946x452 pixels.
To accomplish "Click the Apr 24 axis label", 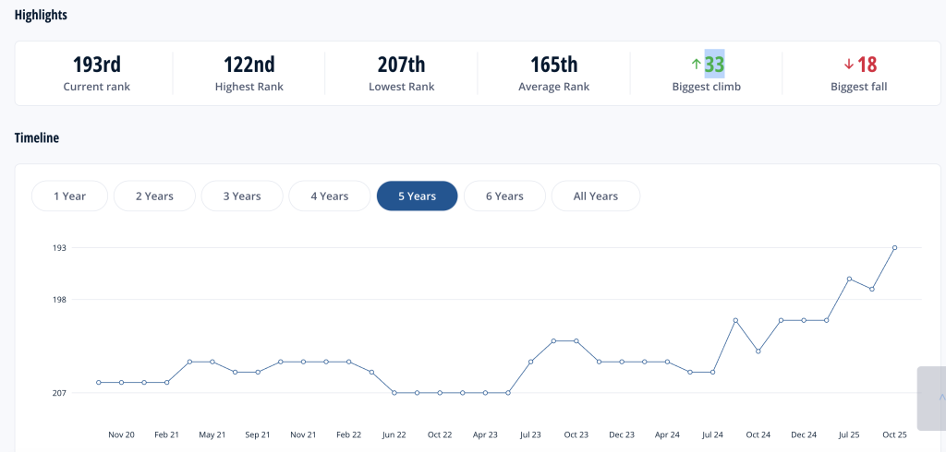I will (667, 434).
